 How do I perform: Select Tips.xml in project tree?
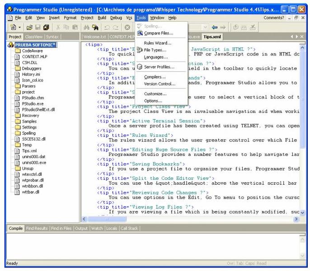29,151
